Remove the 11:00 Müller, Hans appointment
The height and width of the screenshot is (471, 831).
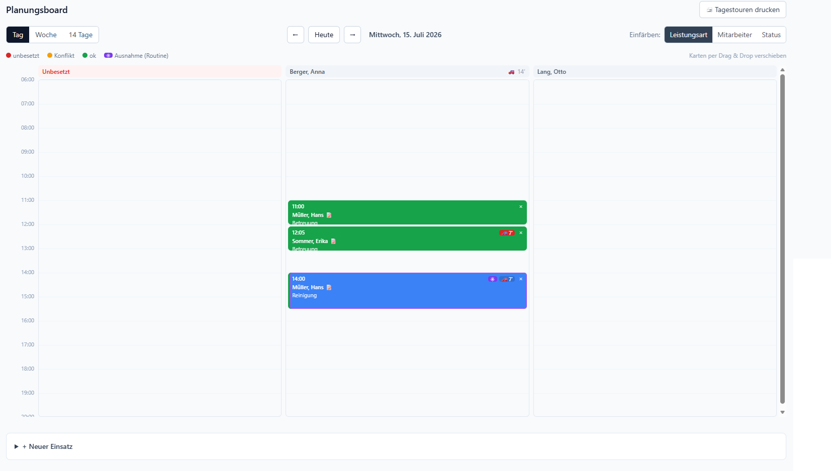pyautogui.click(x=521, y=206)
